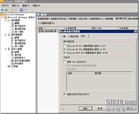The image size is (139, 114).
Task: Toggle the console tree pane toolbar icon
Action: click(x=16, y=10)
